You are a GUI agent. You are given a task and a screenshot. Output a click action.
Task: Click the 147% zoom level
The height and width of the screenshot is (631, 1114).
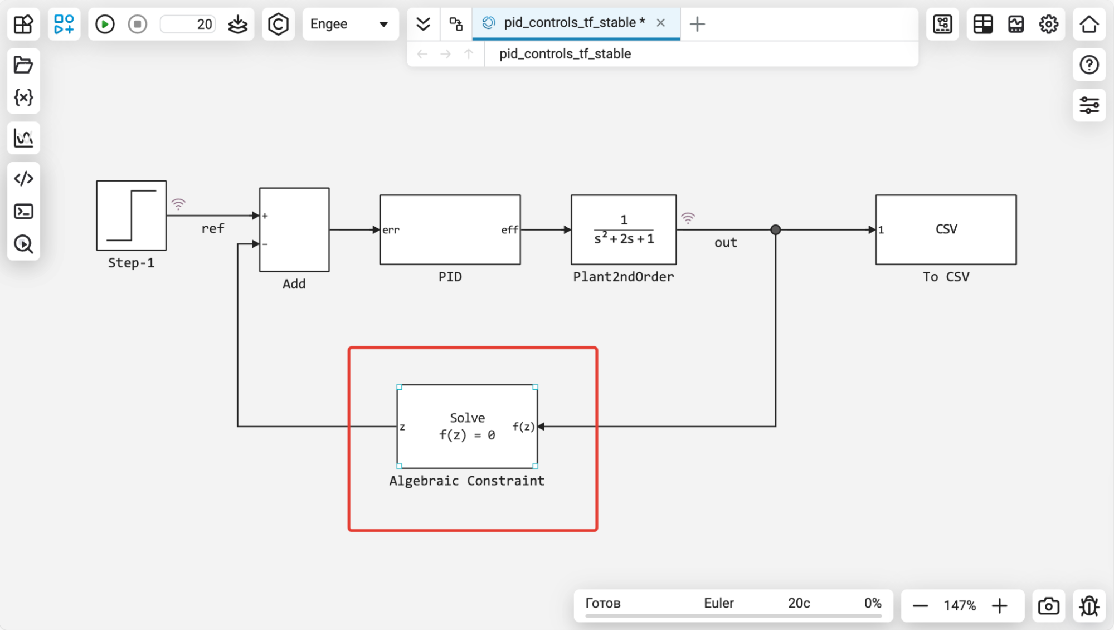point(960,605)
